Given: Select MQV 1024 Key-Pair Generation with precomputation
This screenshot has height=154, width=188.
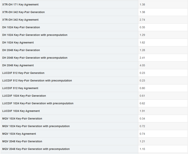Looking at the screenshot, I should pos(36,126).
